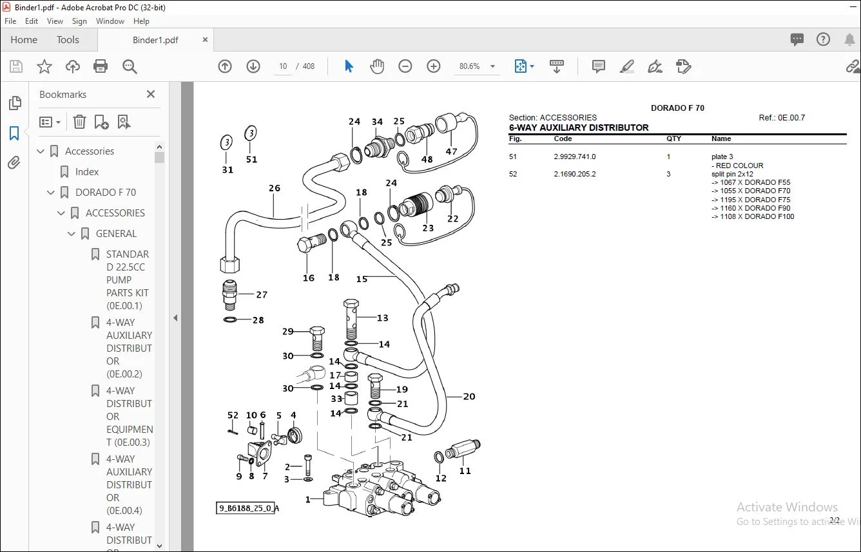The image size is (861, 552).
Task: Open the Page Thumbnails panel icon
Action: pyautogui.click(x=14, y=104)
